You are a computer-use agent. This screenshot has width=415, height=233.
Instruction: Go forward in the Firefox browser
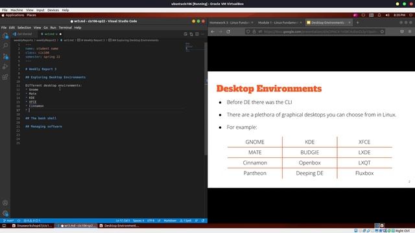click(x=220, y=32)
